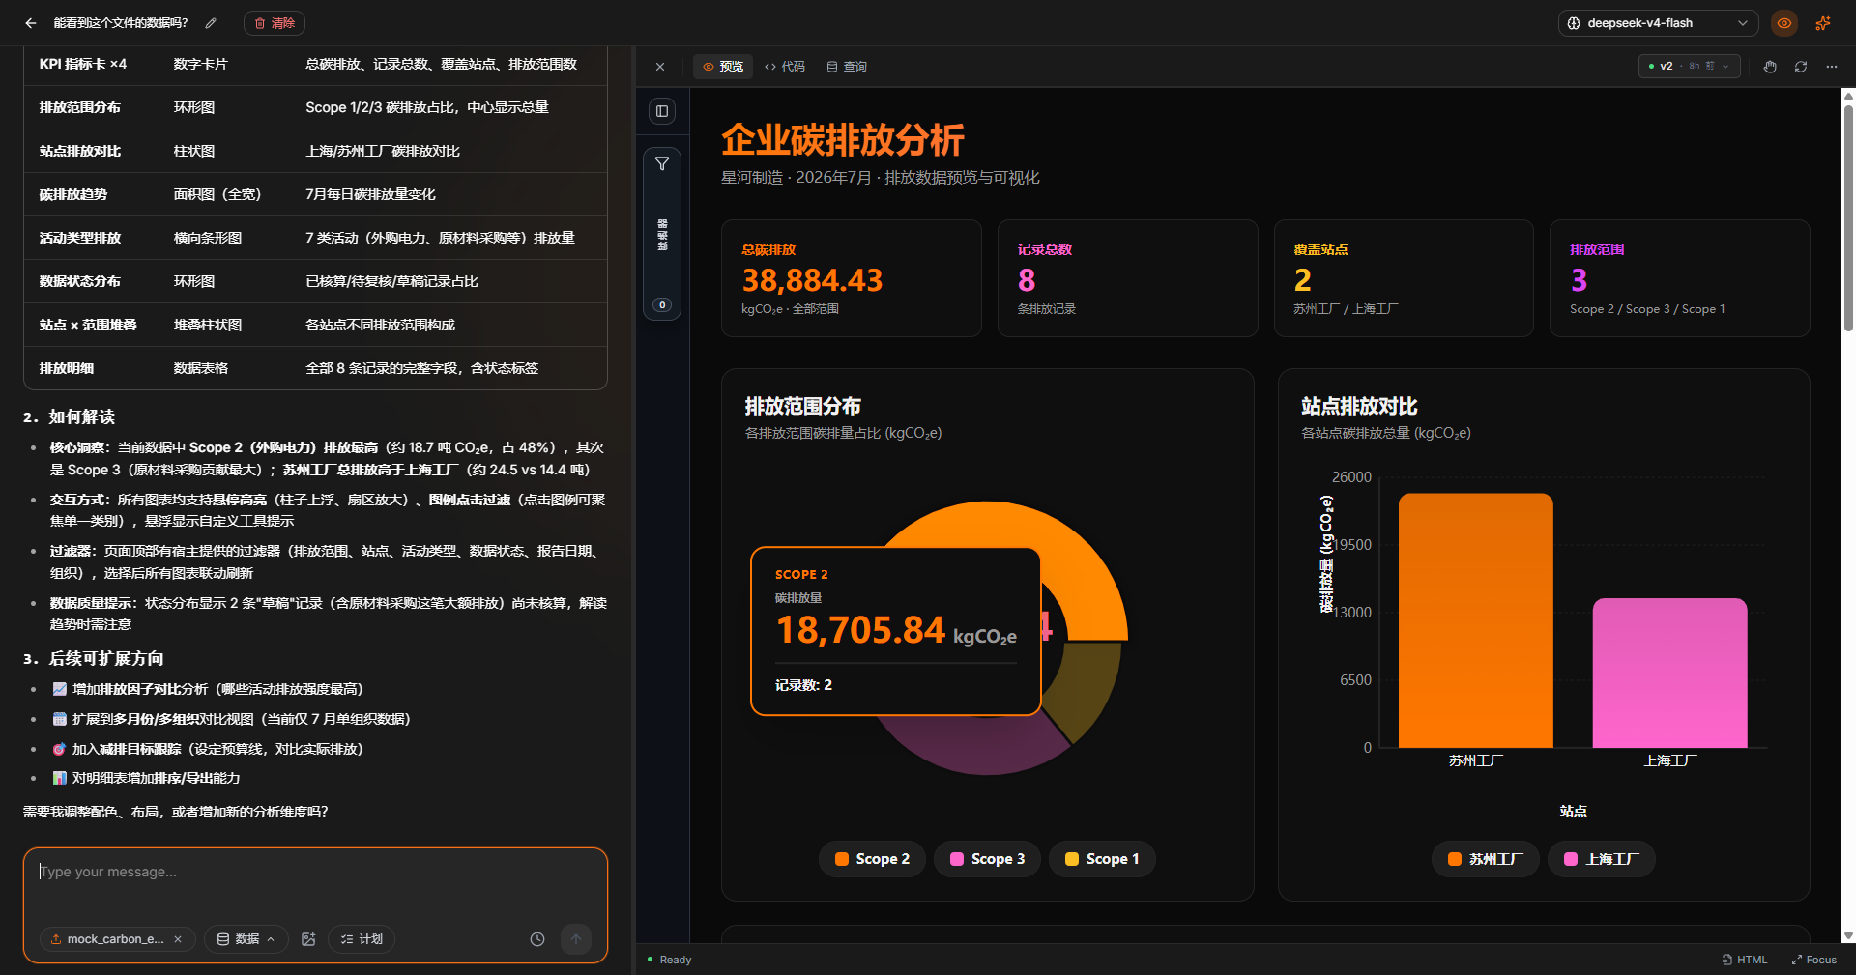This screenshot has height=975, width=1856.
Task: Open the three-dot more options menu
Action: 1832,67
